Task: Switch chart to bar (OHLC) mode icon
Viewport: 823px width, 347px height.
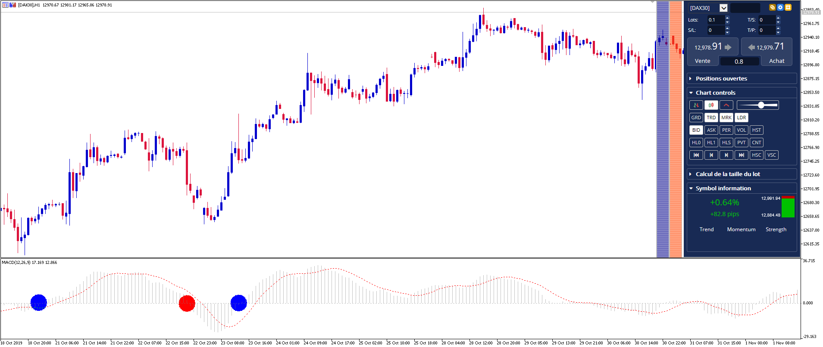Action: point(696,105)
